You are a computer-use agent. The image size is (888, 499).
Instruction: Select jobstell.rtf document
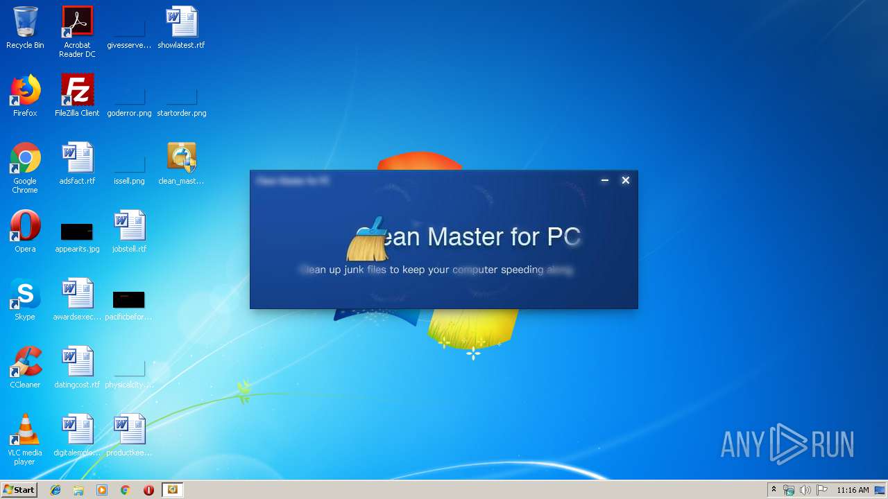(x=129, y=231)
